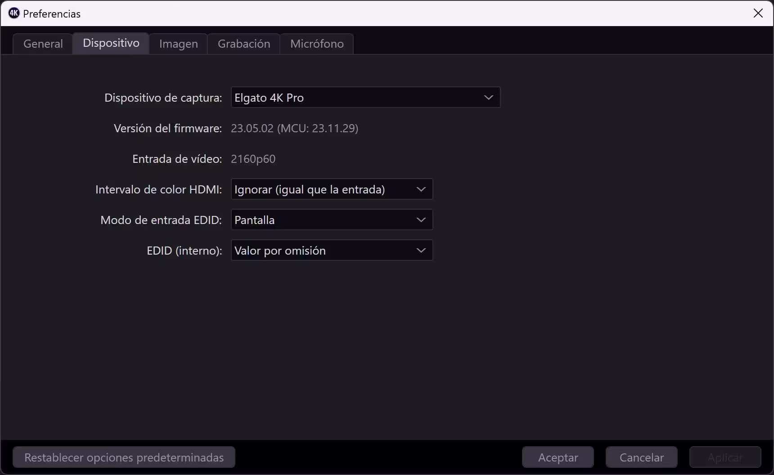This screenshot has height=475, width=774.
Task: Switch to the General tab
Action: click(43, 44)
